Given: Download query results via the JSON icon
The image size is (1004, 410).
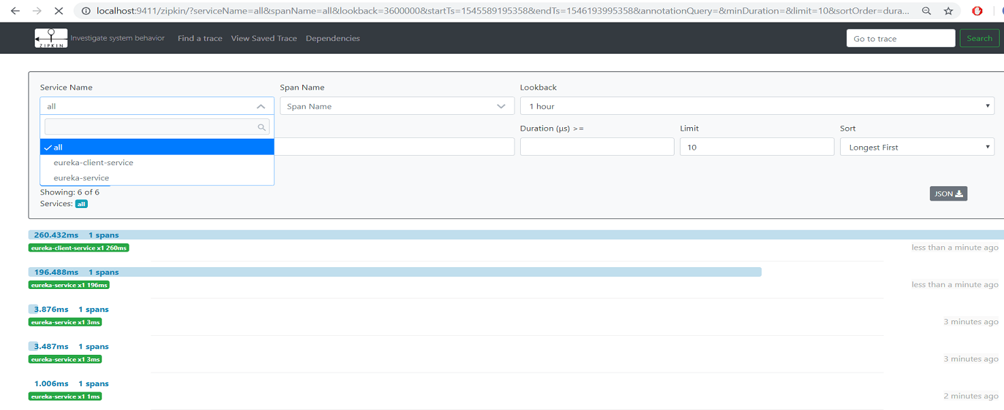Looking at the screenshot, I should tap(948, 194).
